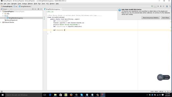Image resolution: width=172 pixels, height=97 pixels.
Task: Click the Scroll from Source icon
Action: tap(33, 9)
